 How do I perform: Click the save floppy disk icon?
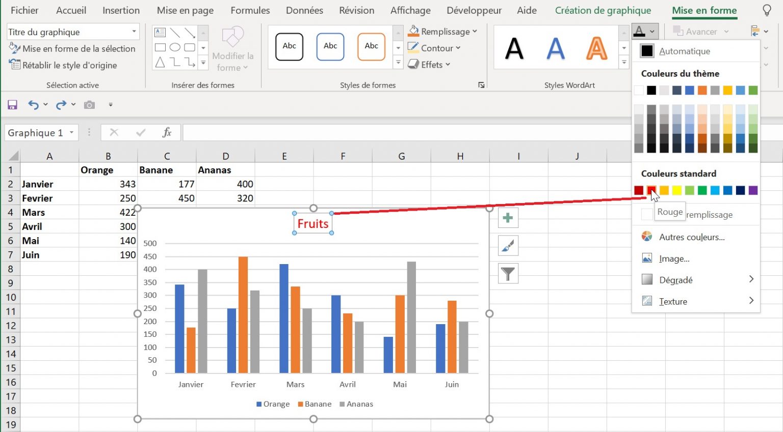click(12, 105)
